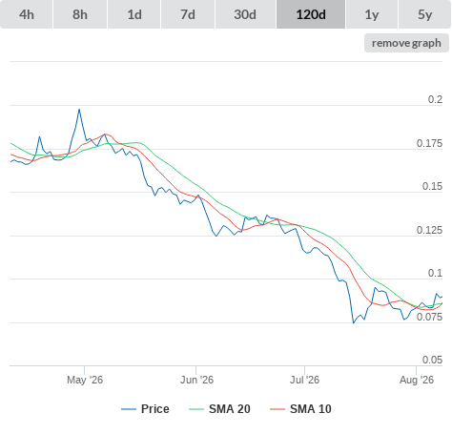View the 5y price range
Screen dimensions: 452x434
coord(425,14)
